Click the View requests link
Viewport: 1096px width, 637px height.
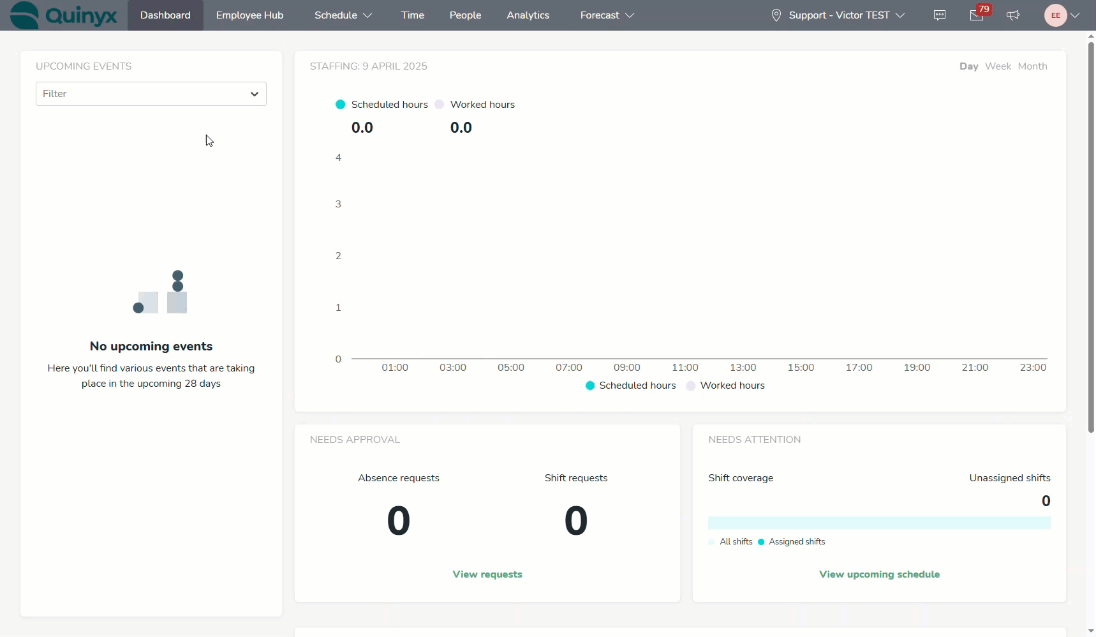click(x=487, y=574)
